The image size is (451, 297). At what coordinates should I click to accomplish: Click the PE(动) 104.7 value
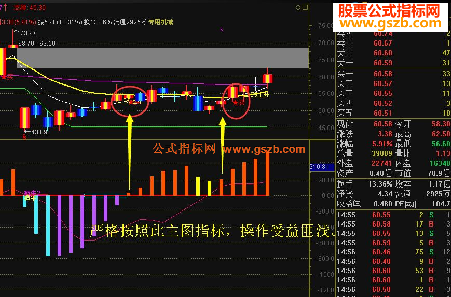tap(441, 204)
